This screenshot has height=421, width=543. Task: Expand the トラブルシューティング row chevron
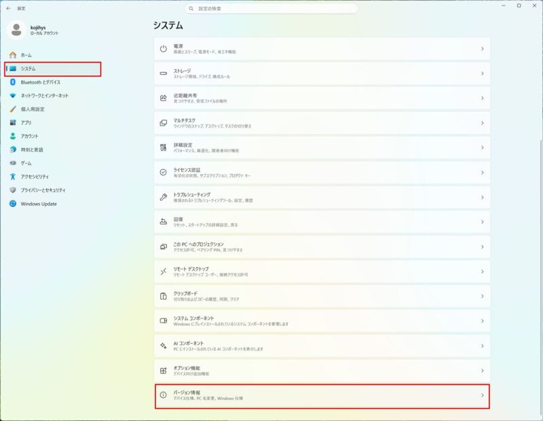click(483, 197)
